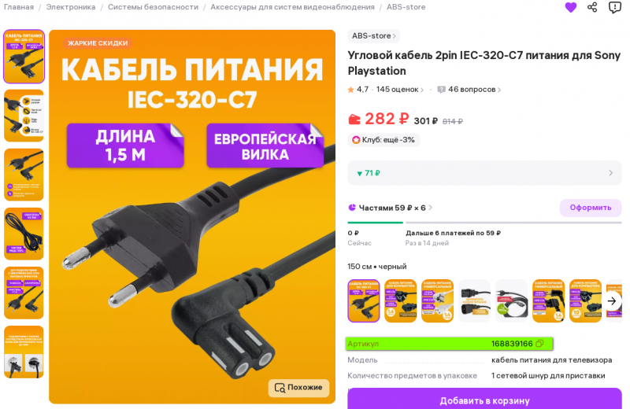This screenshot has height=409, width=630.
Task: Click the wallet icon beside 282 ₽
Action: click(354, 120)
